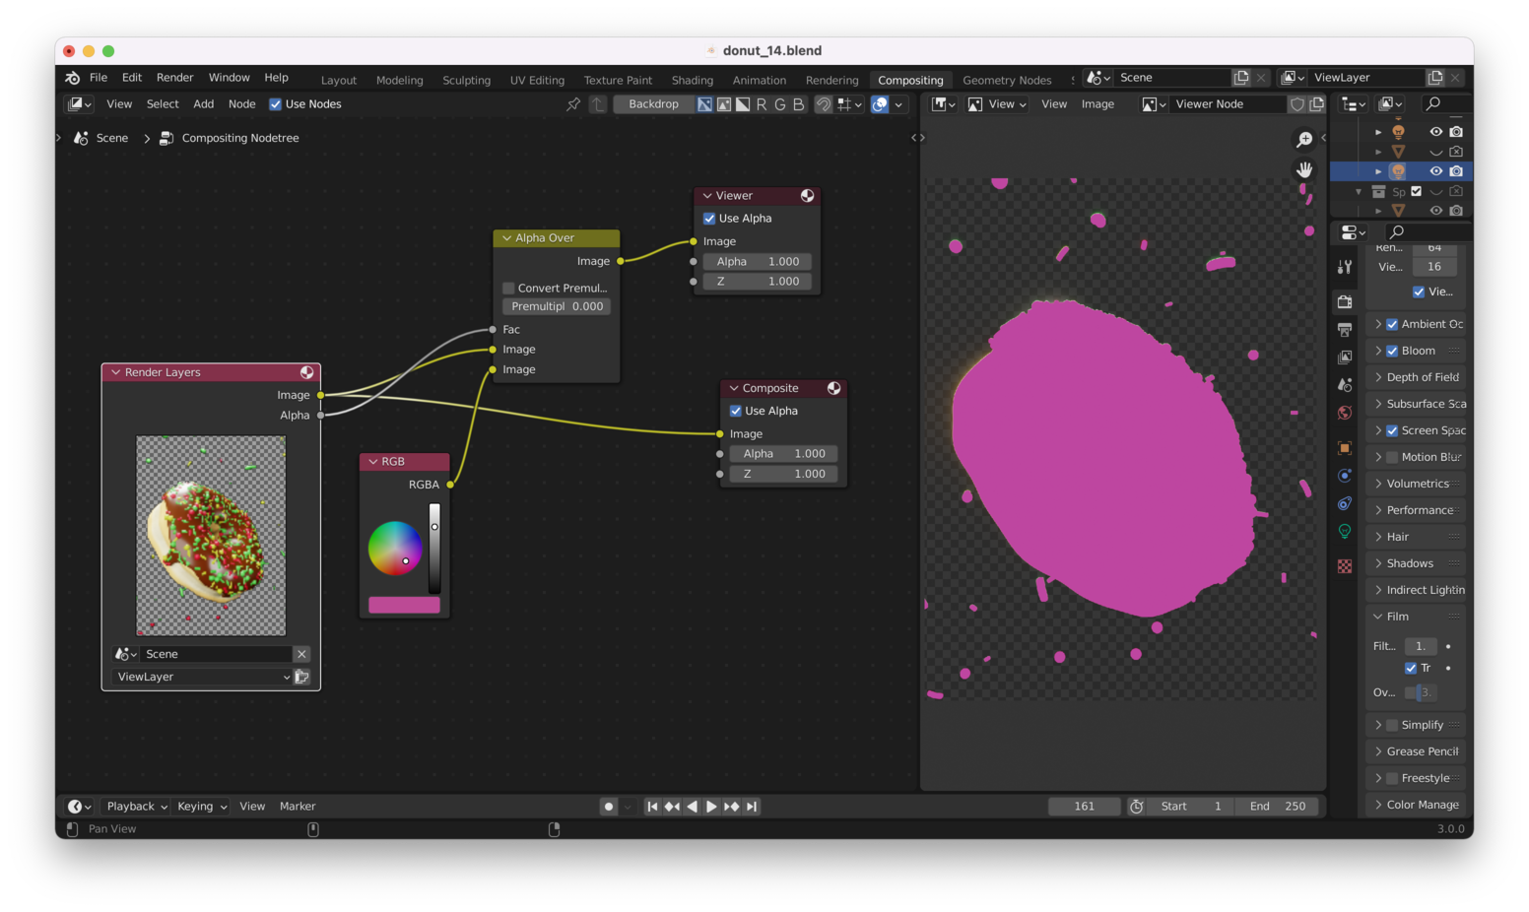1529x912 pixels.
Task: Select the View Layer Properties icon
Action: [1345, 357]
